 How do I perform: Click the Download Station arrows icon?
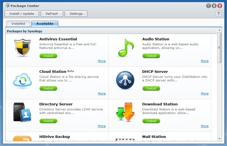coord(125,112)
